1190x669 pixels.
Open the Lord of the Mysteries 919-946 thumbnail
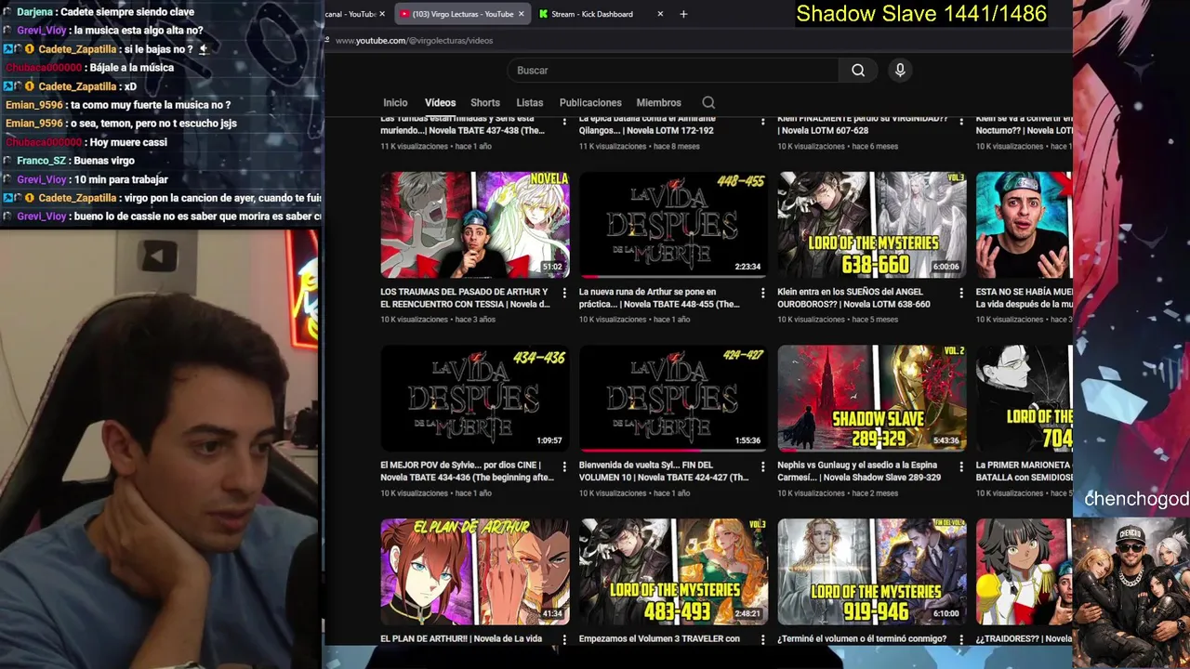pyautogui.click(x=871, y=571)
